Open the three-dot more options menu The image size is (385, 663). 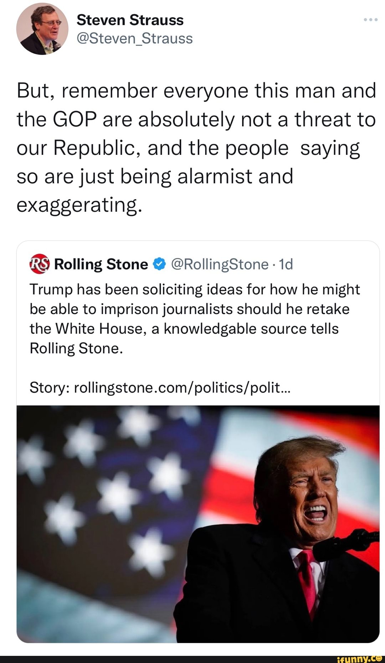point(370,20)
